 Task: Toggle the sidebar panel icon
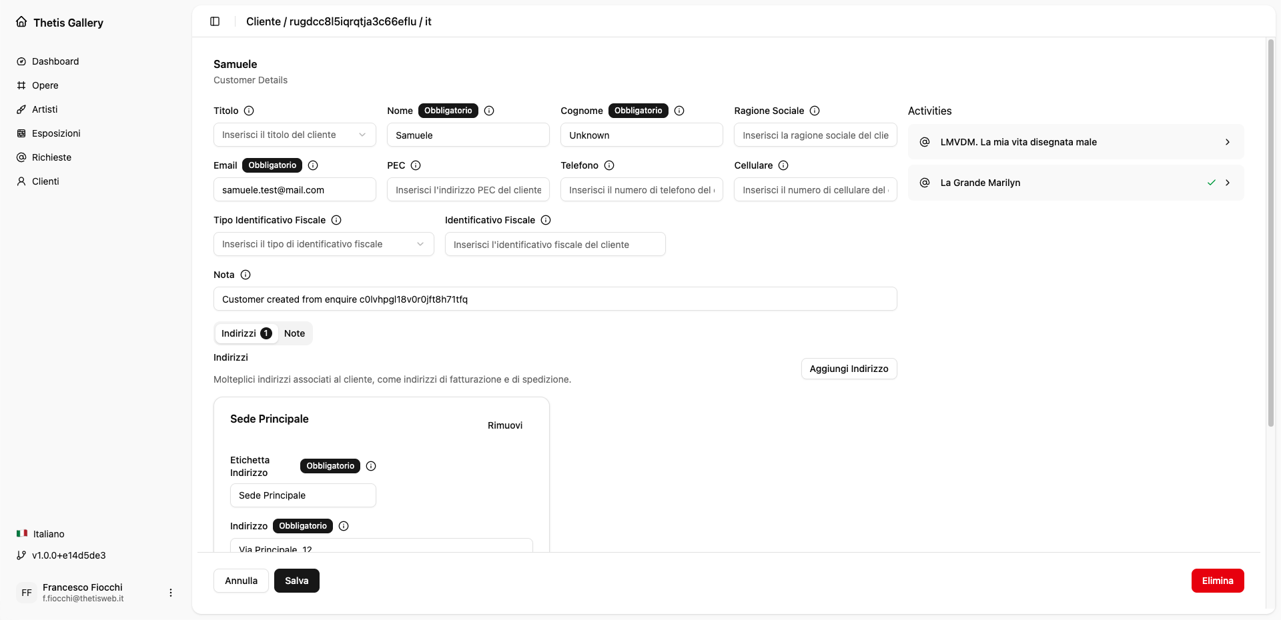click(215, 21)
